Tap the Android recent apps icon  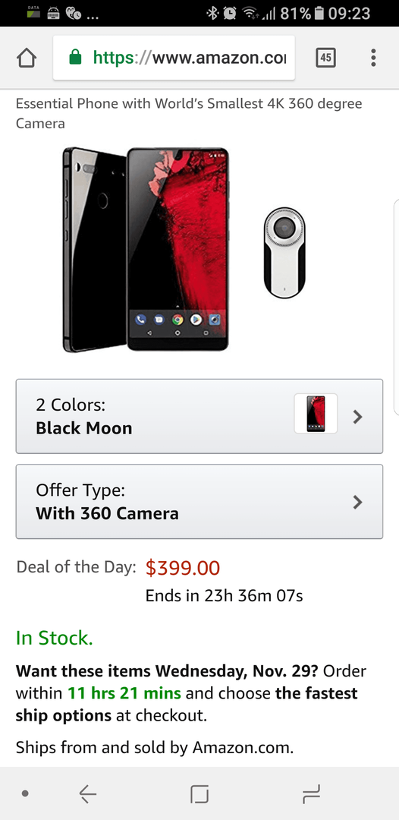(311, 794)
